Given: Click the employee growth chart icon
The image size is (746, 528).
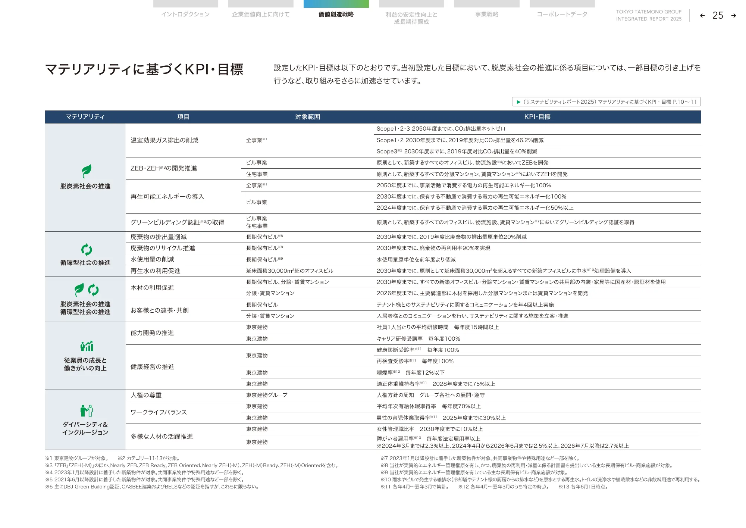Looking at the screenshot, I should tap(87, 346).
